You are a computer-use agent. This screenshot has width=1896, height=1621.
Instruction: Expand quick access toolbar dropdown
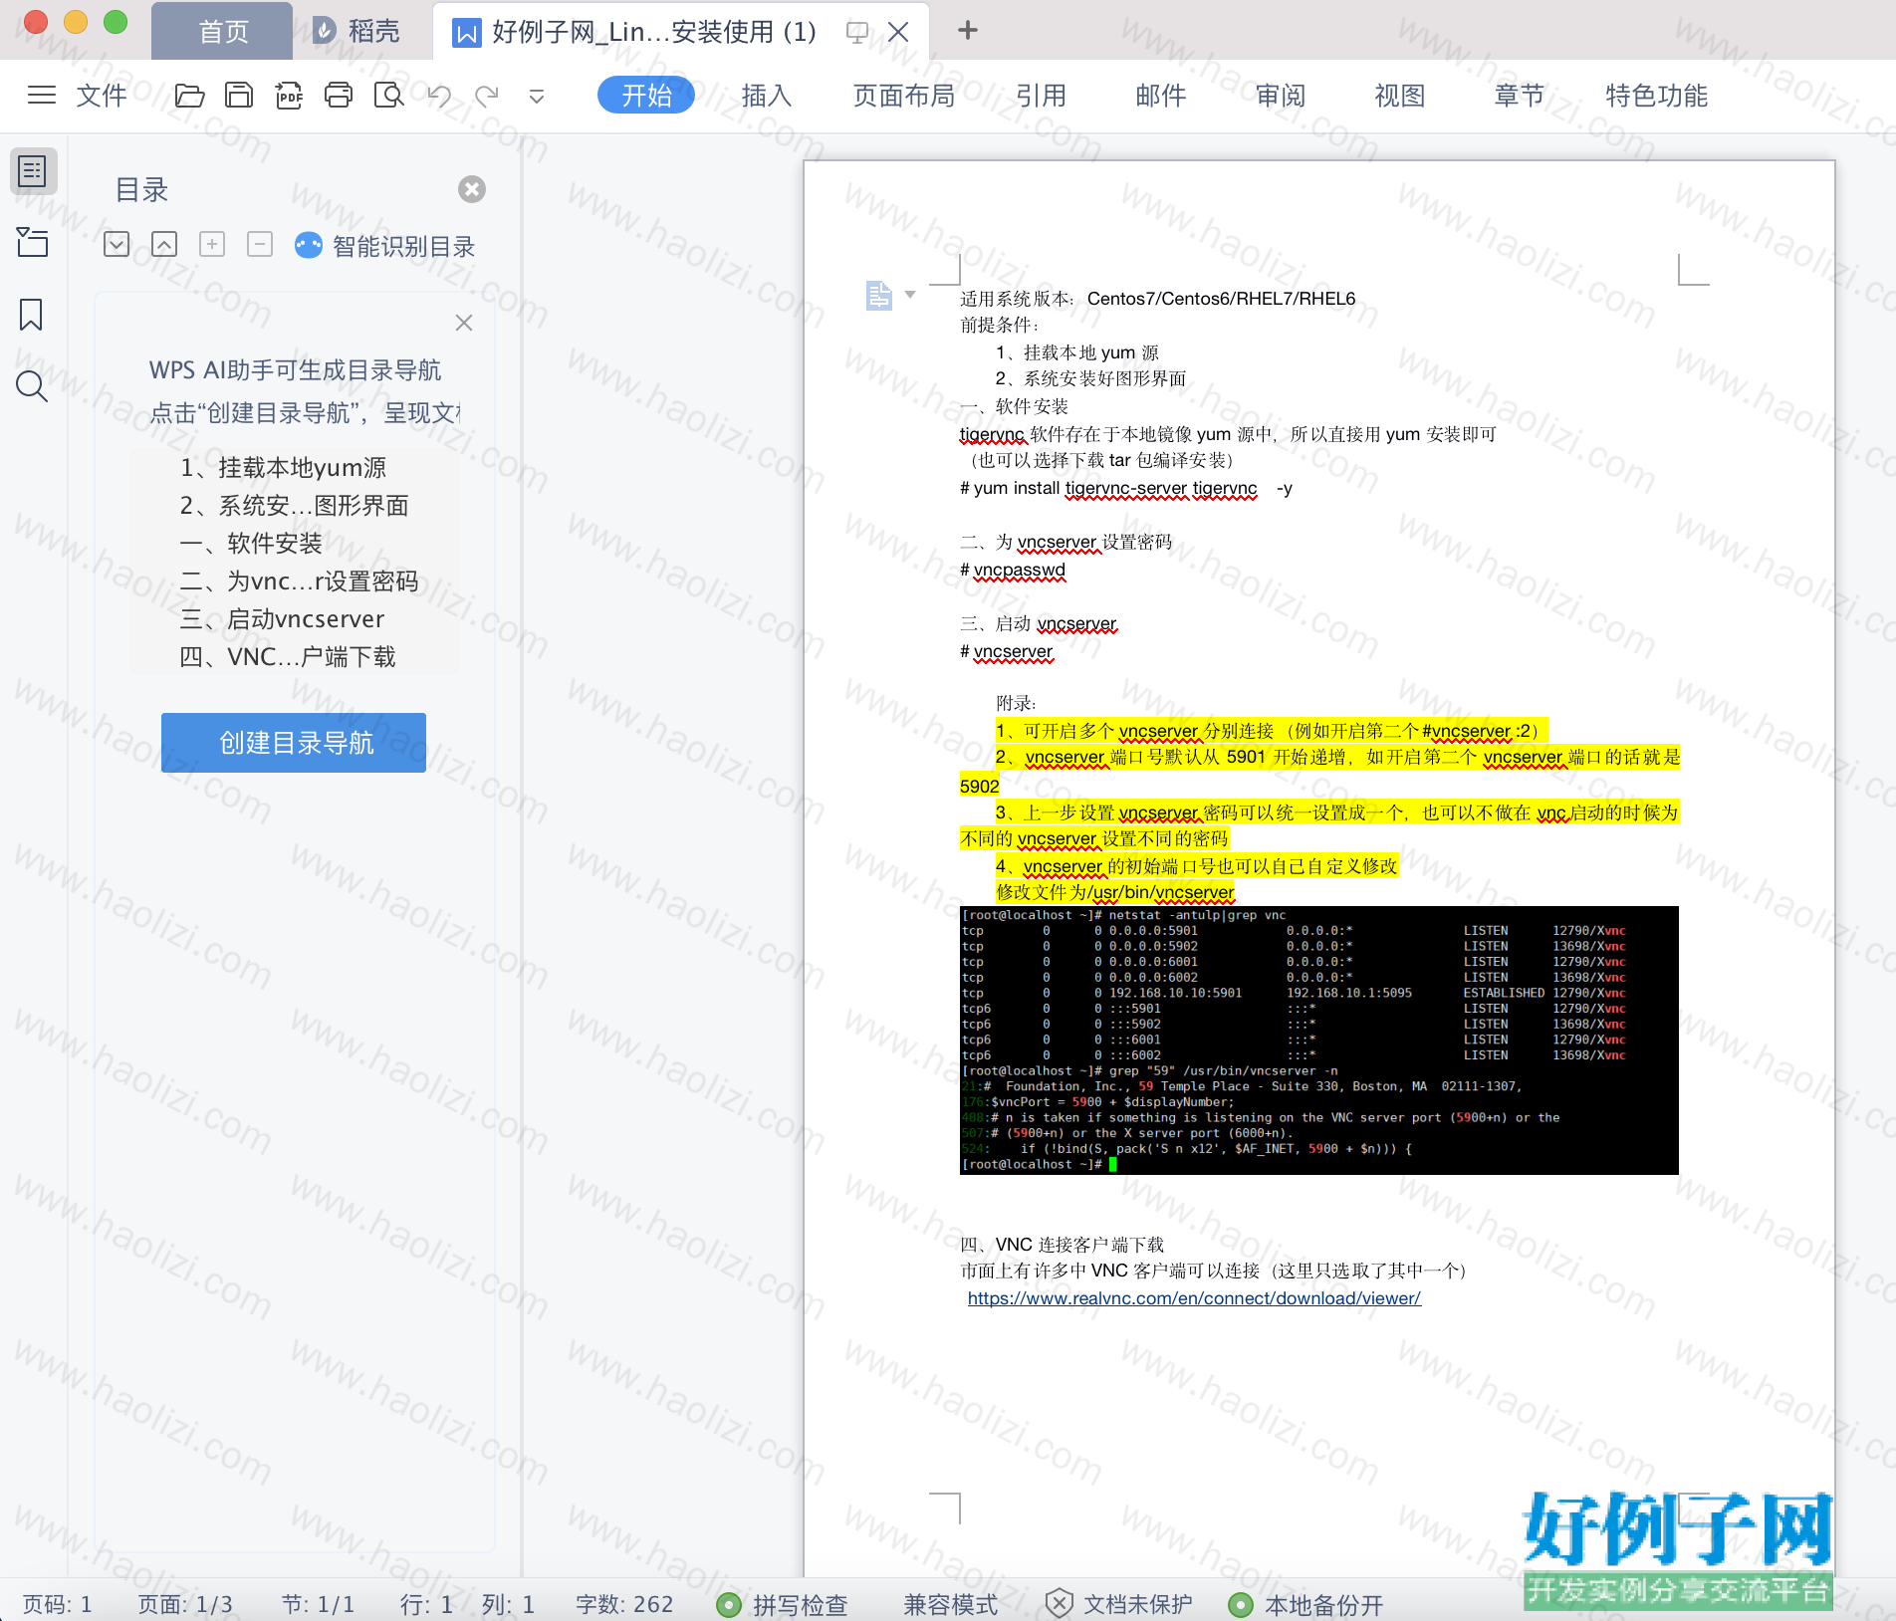click(536, 97)
